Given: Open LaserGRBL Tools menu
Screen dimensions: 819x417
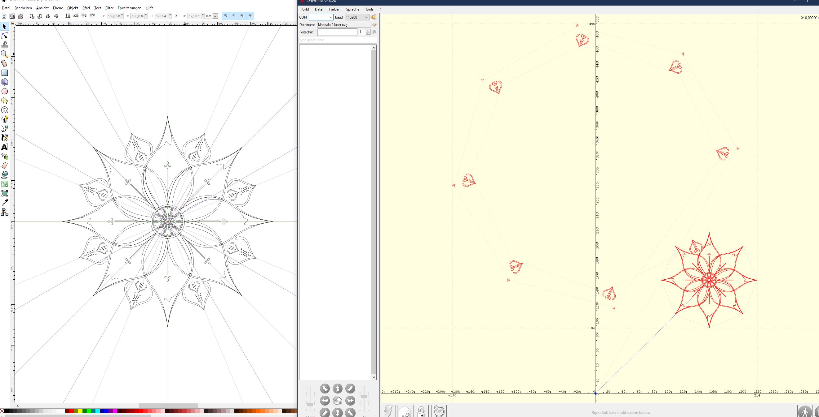Looking at the screenshot, I should click(x=369, y=9).
